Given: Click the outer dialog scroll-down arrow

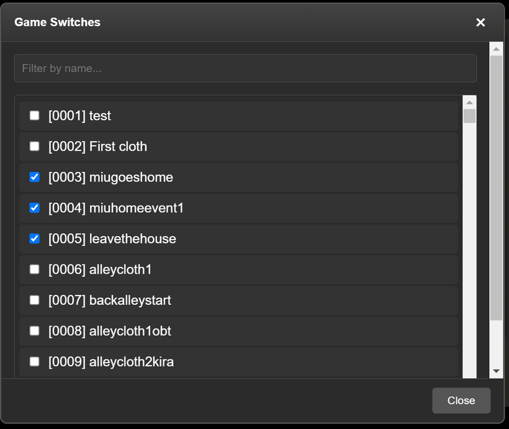Looking at the screenshot, I should 496,371.
